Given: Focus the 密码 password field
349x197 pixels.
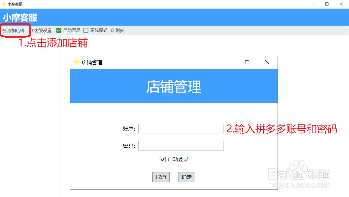Looking at the screenshot, I should pos(181,146).
